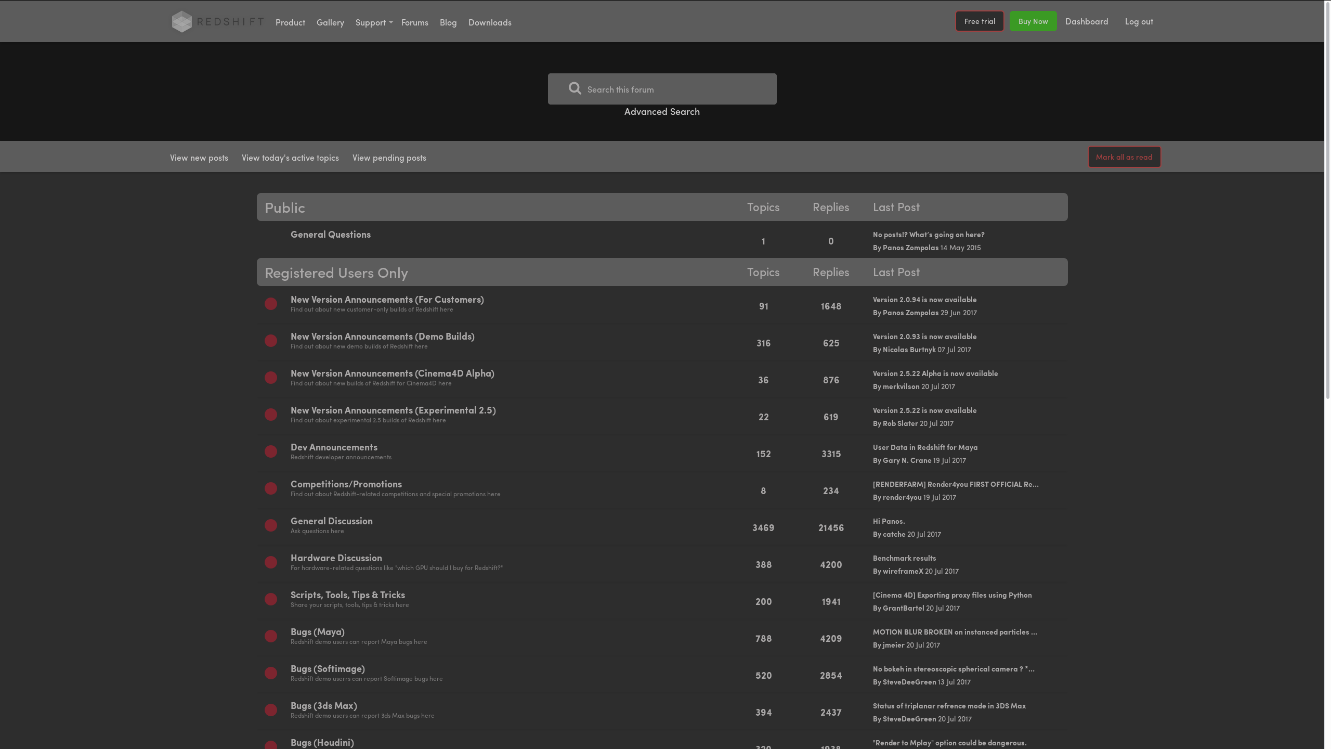This screenshot has width=1331, height=749.
Task: Open last post 'Benchmark results'
Action: tap(905, 558)
